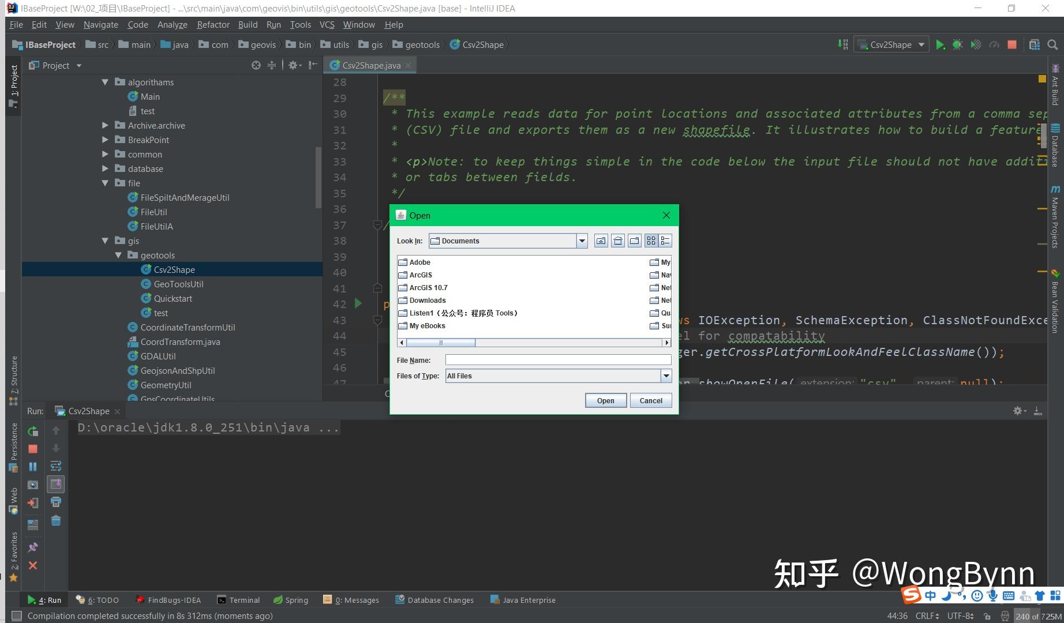Screen dimensions: 1064x623
Task: Click the Open button in file dialog
Action: point(606,401)
